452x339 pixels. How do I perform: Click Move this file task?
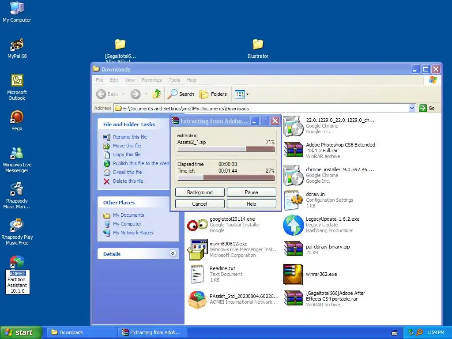(122, 146)
